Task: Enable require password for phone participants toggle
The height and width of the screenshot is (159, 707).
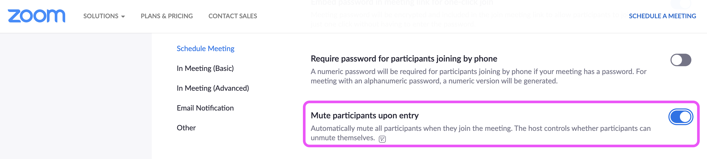Action: point(680,60)
